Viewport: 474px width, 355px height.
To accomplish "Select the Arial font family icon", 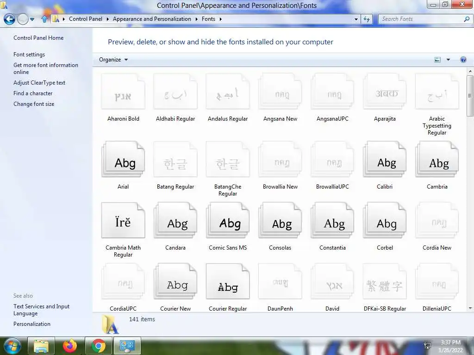I will 123,159.
